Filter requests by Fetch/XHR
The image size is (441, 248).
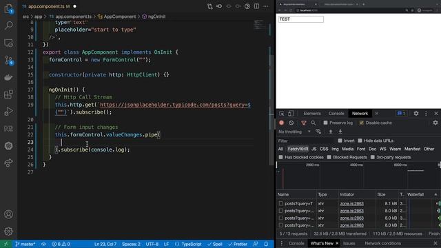coord(298,149)
